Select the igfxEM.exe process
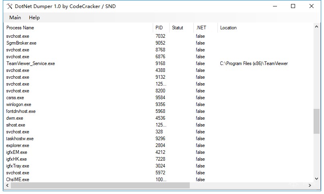Screen dimensions: 324x194 [17, 152]
